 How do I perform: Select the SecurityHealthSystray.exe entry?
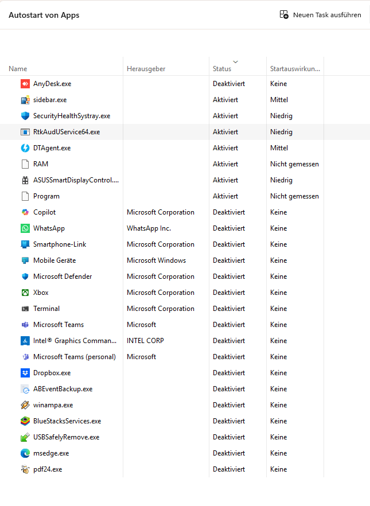72,116
